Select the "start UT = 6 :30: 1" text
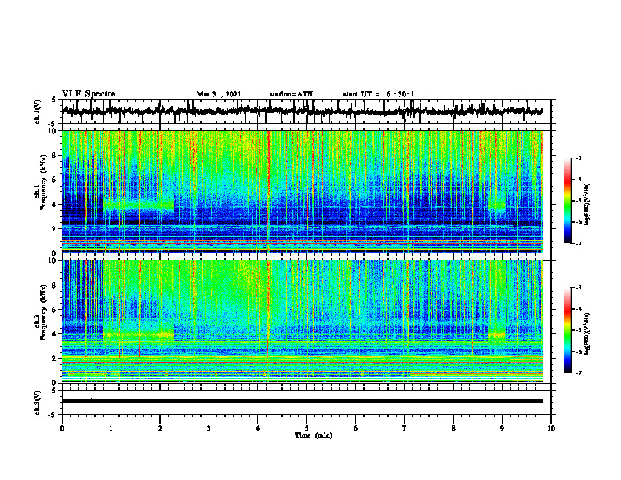 point(379,94)
